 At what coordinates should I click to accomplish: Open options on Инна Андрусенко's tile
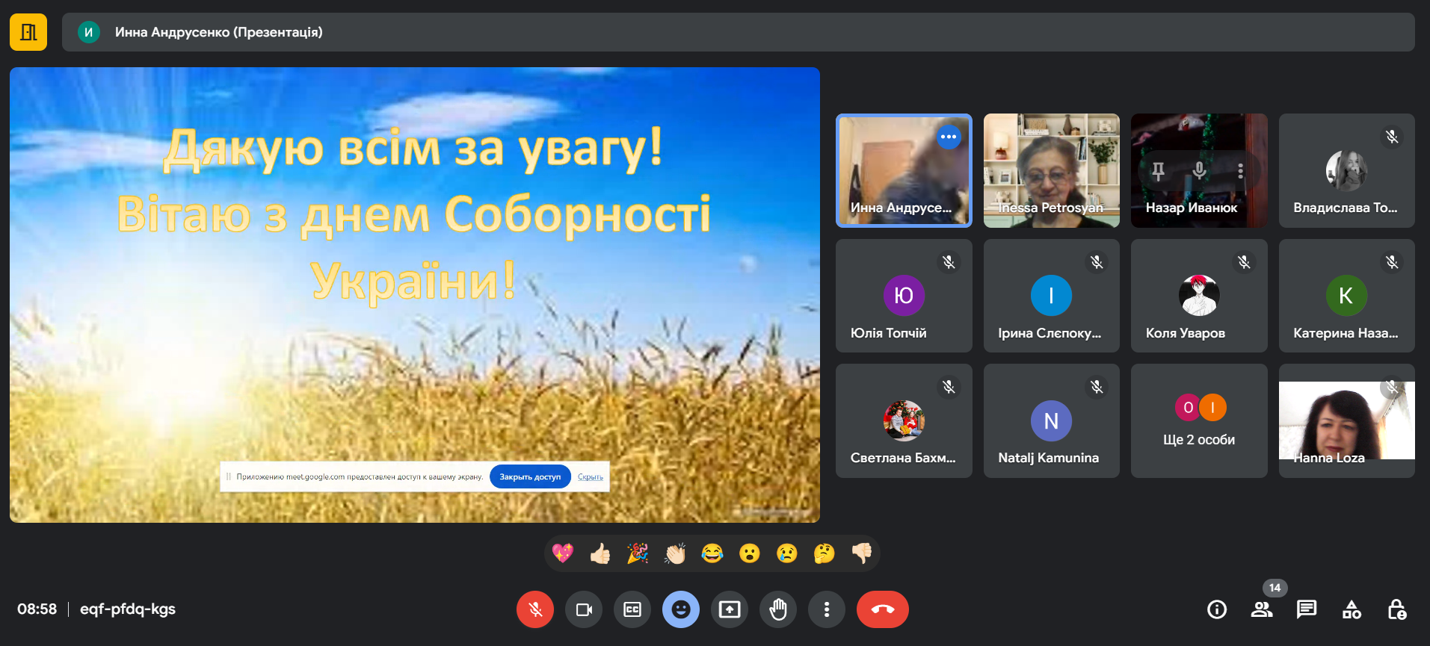coord(949,137)
